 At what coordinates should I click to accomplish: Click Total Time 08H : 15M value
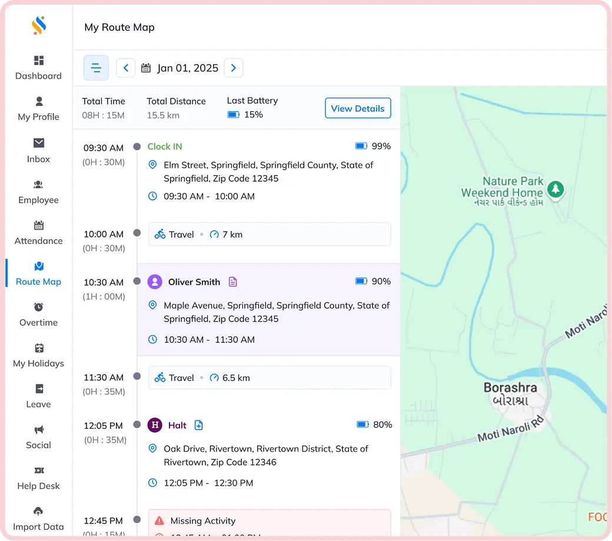[x=103, y=115]
